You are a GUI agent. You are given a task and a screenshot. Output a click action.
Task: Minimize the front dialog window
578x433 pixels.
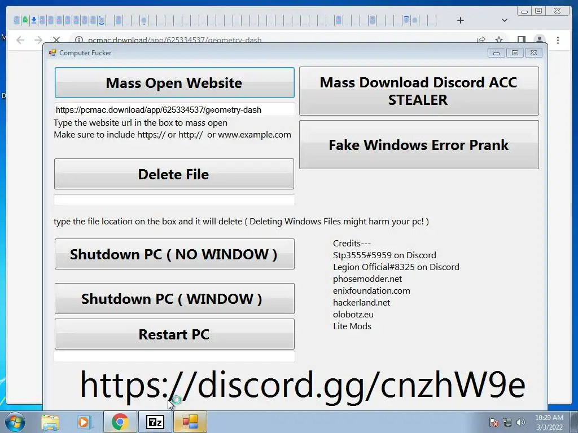point(496,53)
